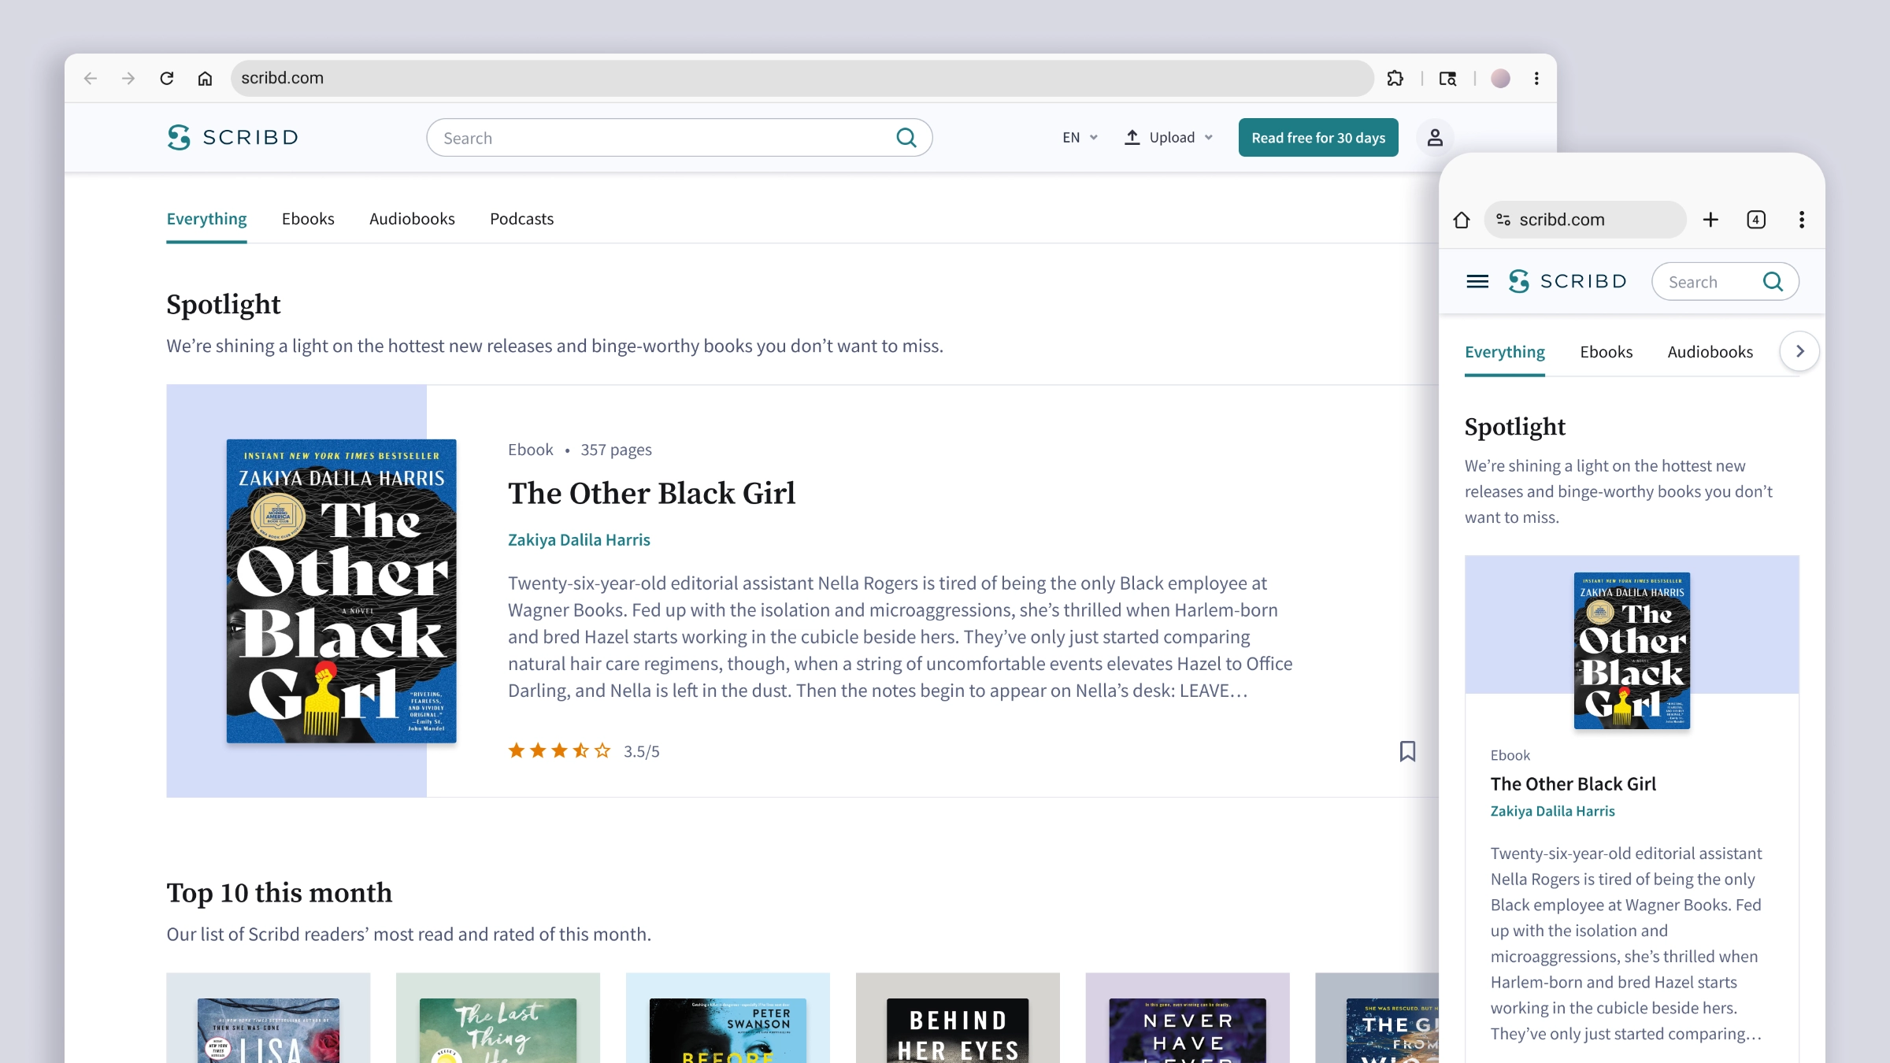Tap the home icon in mobile browser

1462,220
